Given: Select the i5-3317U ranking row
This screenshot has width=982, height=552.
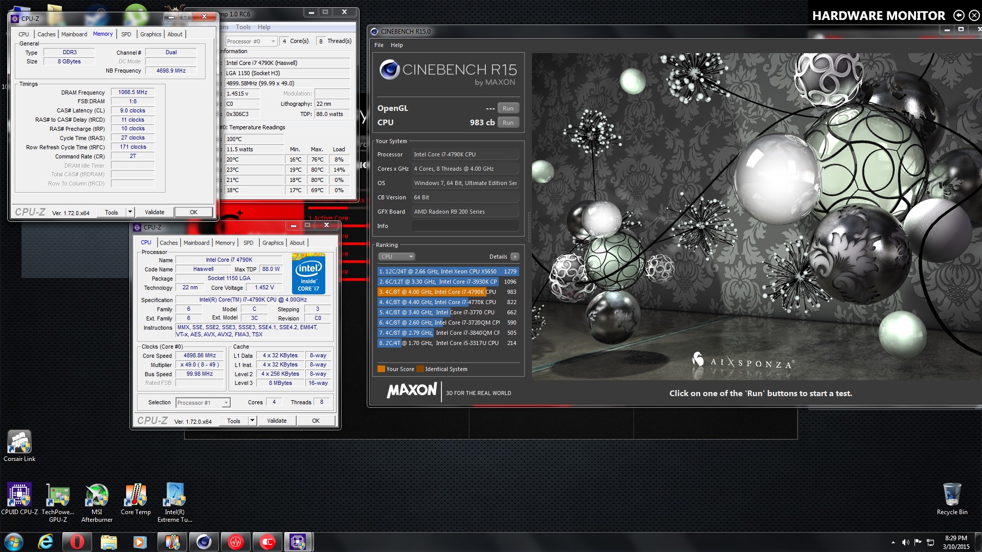Looking at the screenshot, I should (448, 343).
